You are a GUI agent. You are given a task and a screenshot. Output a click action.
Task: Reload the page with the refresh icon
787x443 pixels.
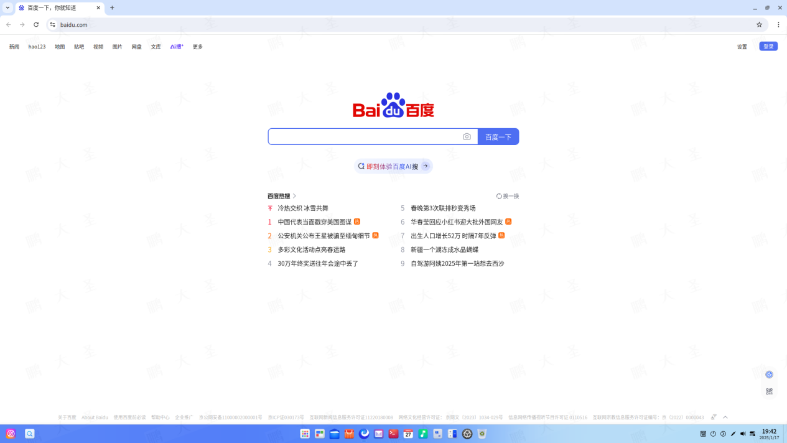pos(36,25)
